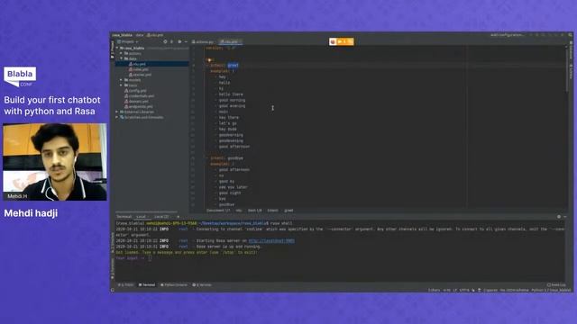Open the Favorites vertical side tab
The height and width of the screenshot is (324, 577).
click(x=113, y=268)
